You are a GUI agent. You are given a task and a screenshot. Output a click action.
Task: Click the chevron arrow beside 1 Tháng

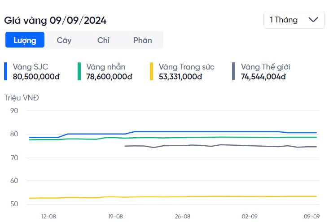(314, 20)
